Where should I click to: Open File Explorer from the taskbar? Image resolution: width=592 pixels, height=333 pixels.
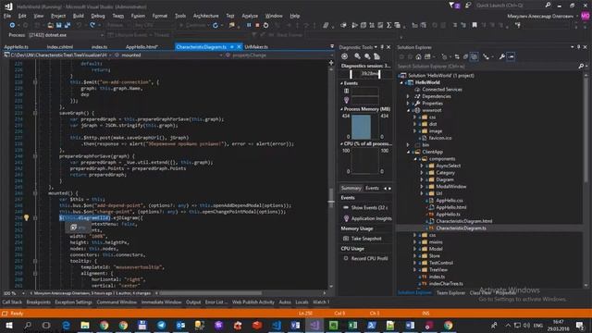(x=85, y=325)
